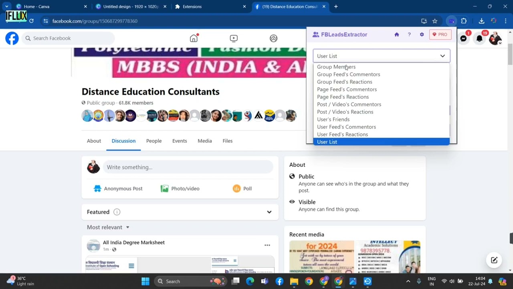Expand the Featured section chevron

pyautogui.click(x=269, y=212)
